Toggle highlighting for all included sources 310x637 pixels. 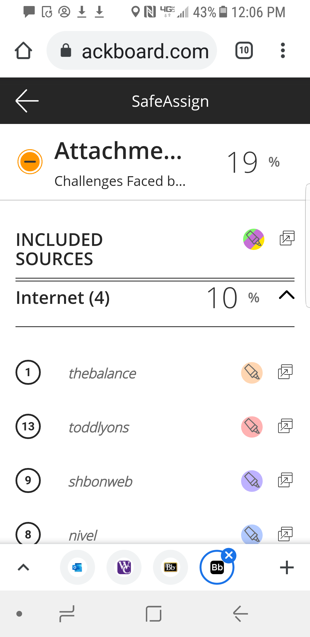click(254, 239)
